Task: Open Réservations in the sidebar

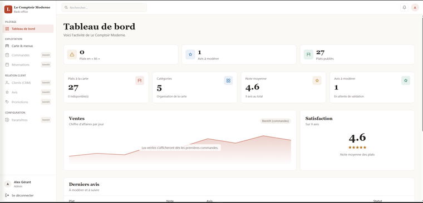Action: (28, 64)
